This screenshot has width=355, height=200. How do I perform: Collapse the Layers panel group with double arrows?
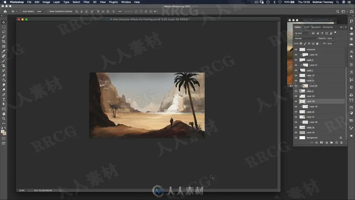(341, 27)
